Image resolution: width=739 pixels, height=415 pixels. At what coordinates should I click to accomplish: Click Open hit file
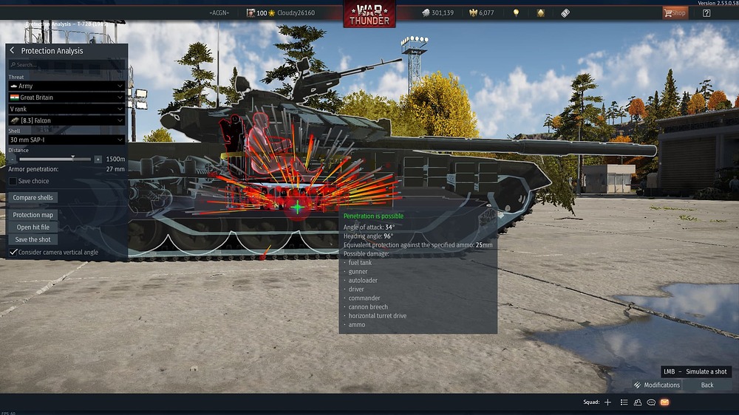tap(33, 227)
